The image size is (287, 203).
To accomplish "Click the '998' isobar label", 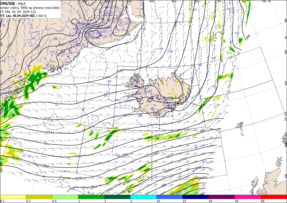I will [199, 168].
